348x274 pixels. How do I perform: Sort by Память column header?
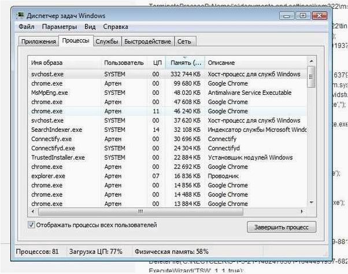186,63
